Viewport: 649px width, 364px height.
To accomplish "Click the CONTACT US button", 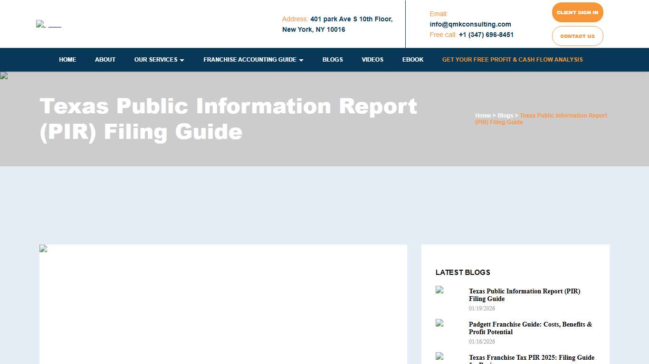I will (577, 36).
